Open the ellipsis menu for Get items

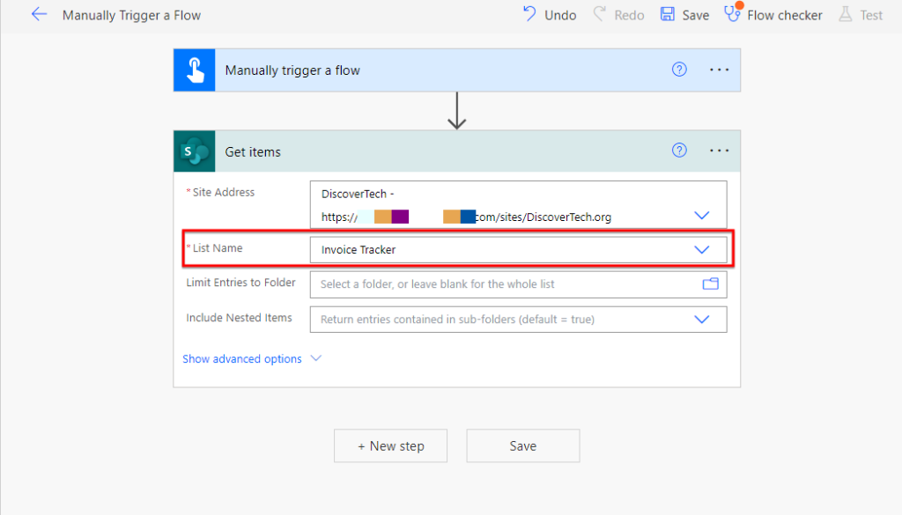pos(719,151)
